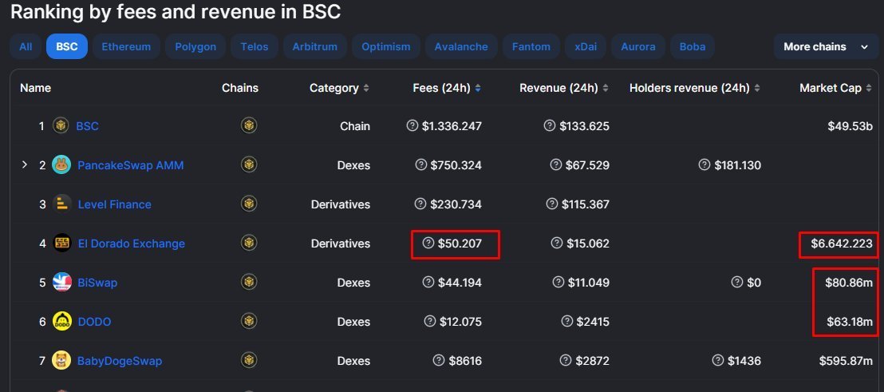Sort table by Revenue (24h) column
884x392 pixels.
tap(564, 88)
